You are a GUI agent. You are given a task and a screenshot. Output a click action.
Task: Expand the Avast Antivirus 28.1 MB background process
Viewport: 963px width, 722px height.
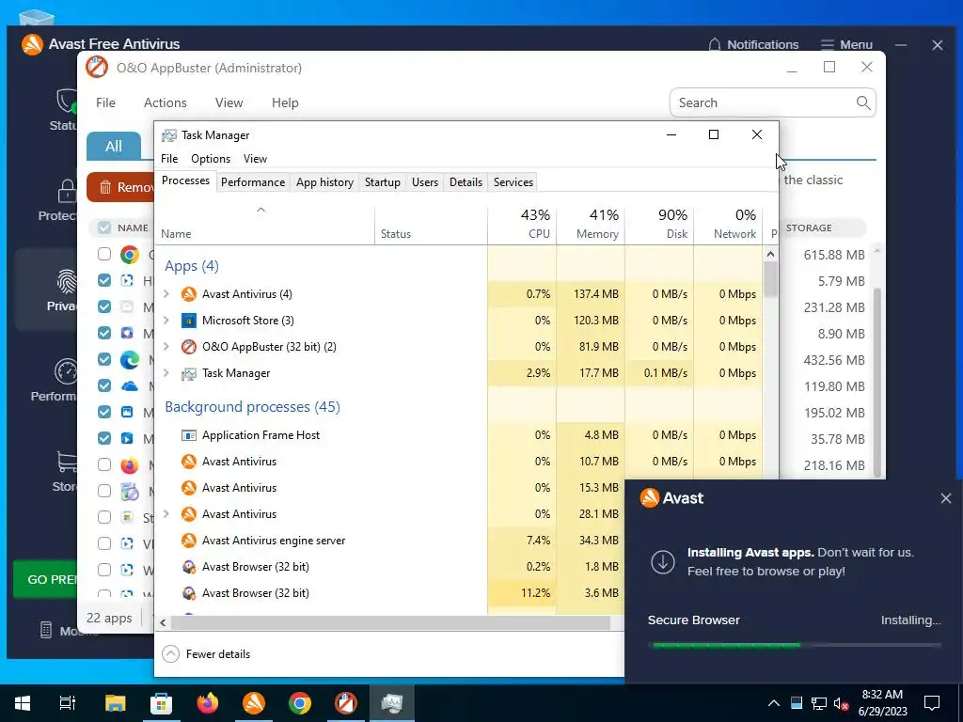tap(166, 514)
